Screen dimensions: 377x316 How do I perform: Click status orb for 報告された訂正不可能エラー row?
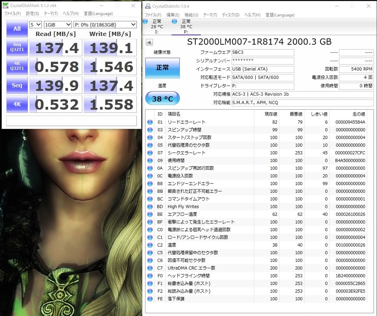pos(150,192)
